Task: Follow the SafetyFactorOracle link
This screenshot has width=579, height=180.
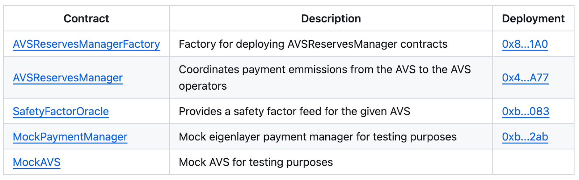Action: 61,111
